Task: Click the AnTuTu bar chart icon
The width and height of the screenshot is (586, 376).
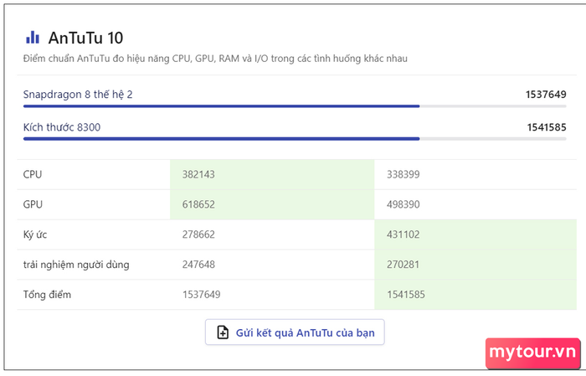Action: click(33, 38)
